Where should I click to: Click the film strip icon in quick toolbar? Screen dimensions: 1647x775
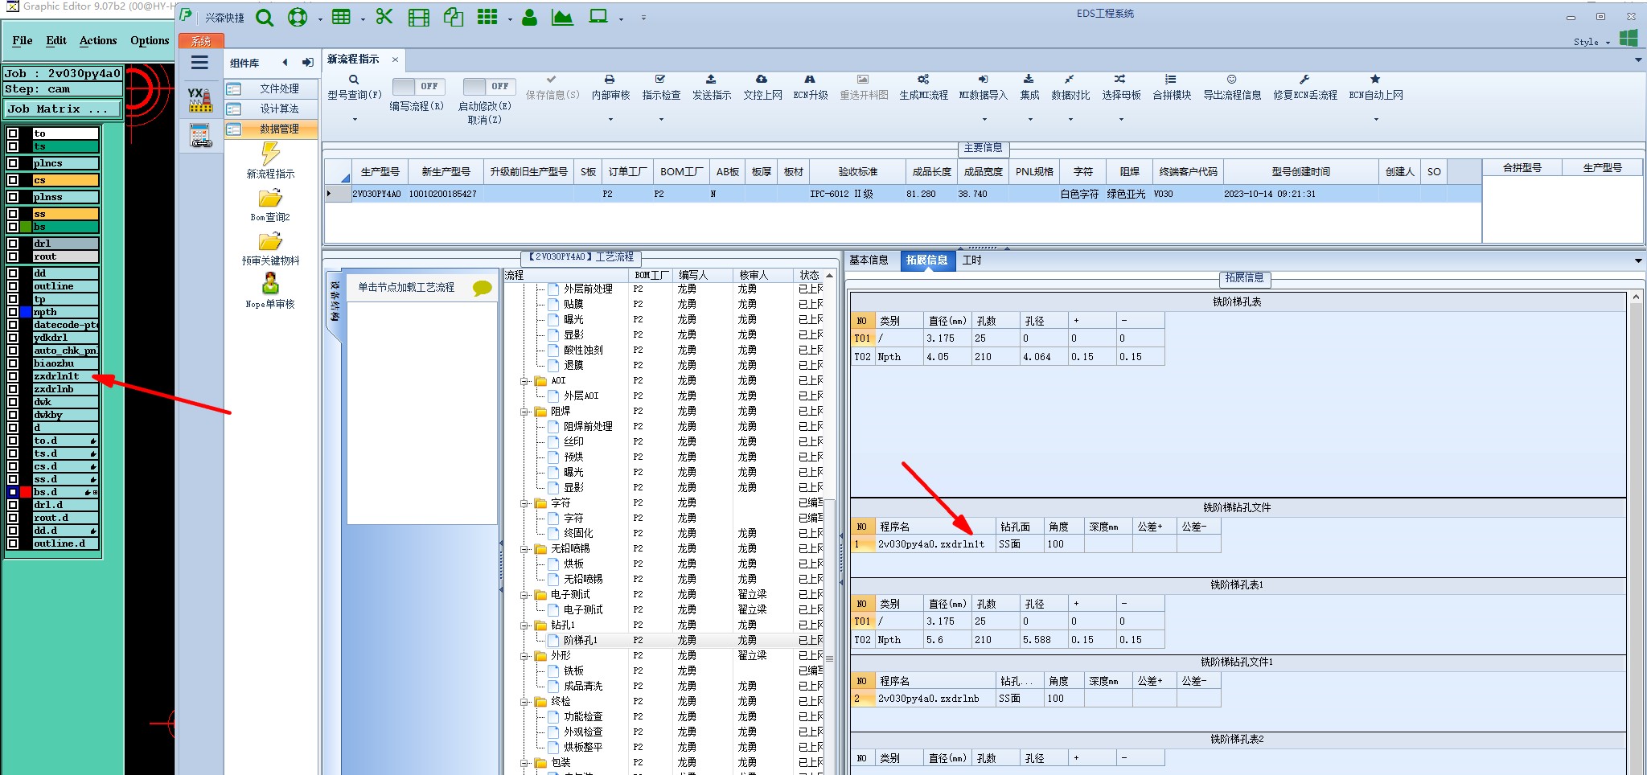419,18
